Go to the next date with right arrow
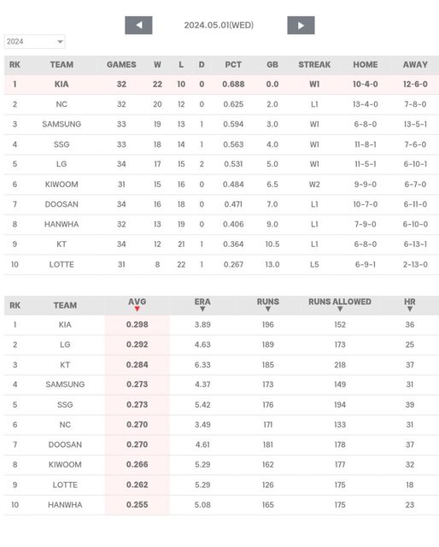Viewport: 439px width, 547px height. (x=301, y=25)
